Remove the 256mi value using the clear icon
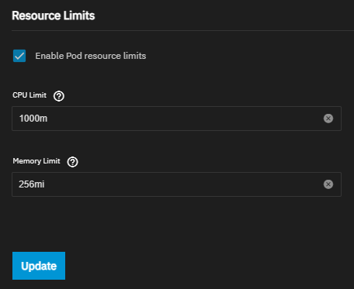 click(x=328, y=184)
